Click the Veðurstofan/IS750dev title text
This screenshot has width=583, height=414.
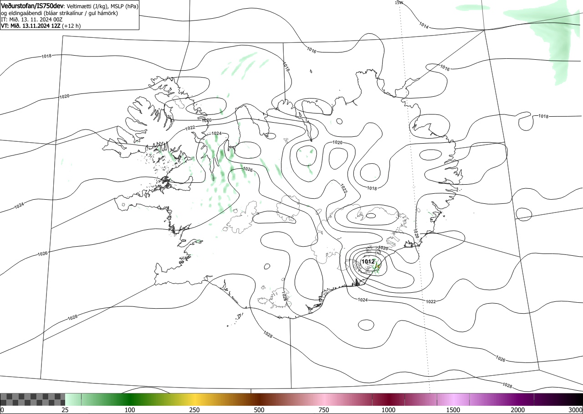tap(33, 6)
